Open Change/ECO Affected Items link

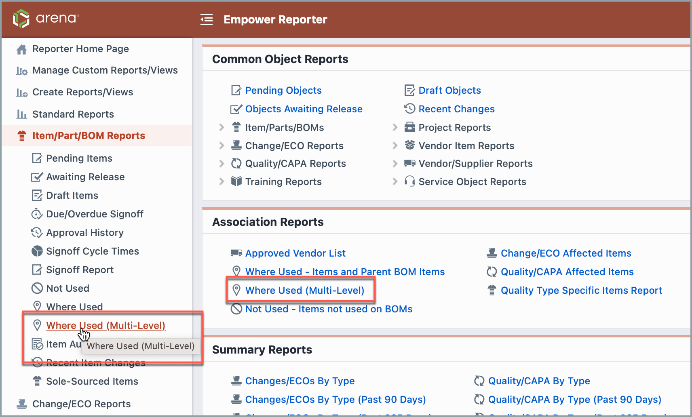point(566,253)
